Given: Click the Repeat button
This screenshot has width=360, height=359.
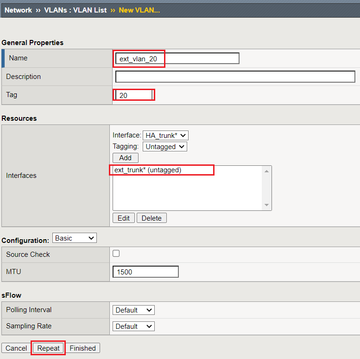Looking at the screenshot, I should click(48, 348).
